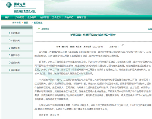Click the publish date 2022-03-30

[98, 47]
